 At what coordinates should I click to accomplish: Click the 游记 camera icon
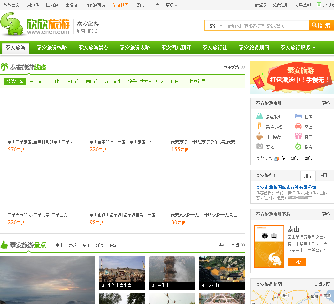click(x=259, y=146)
